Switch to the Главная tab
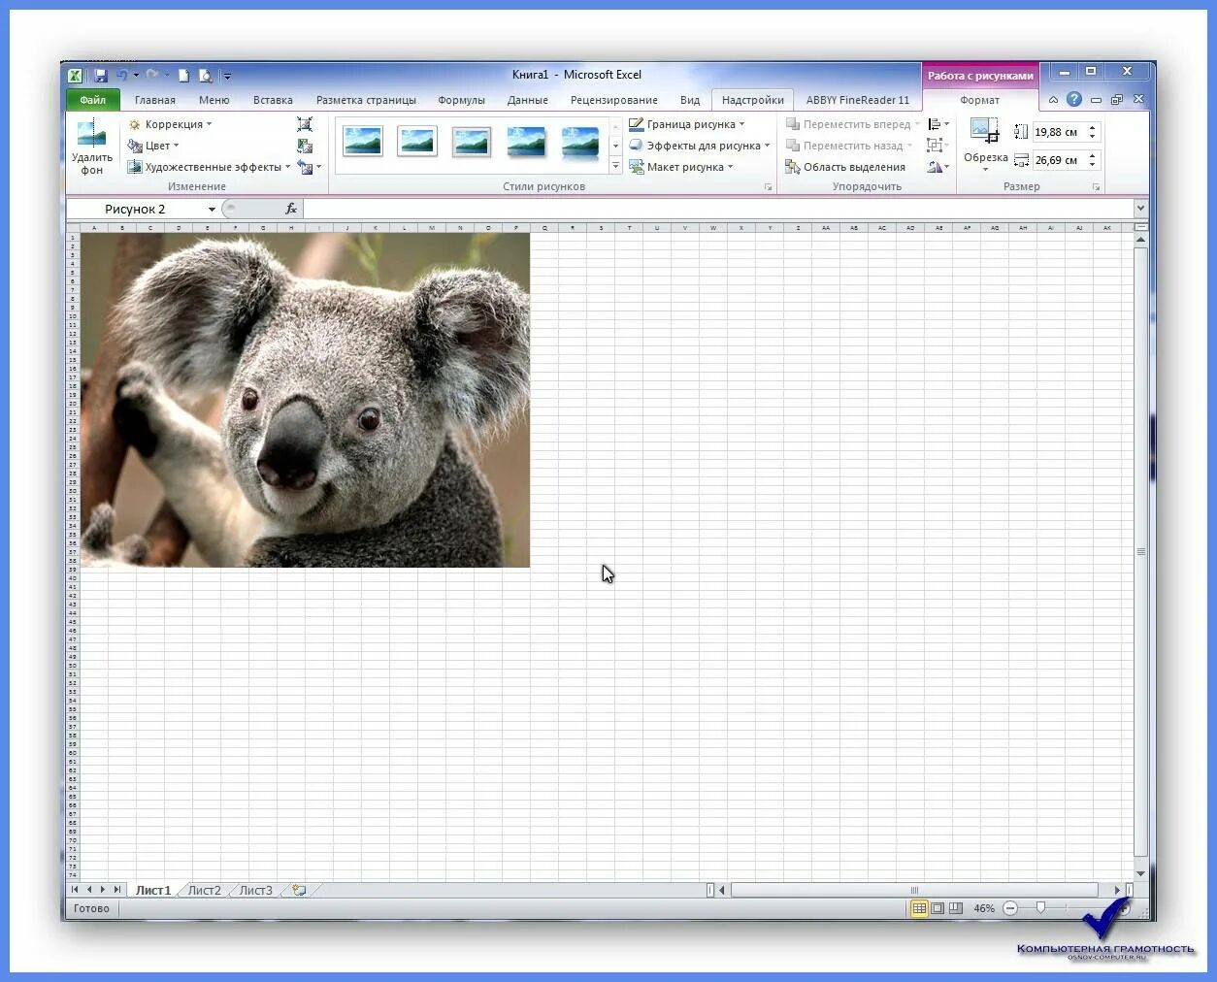Viewport: 1217px width, 982px height. pyautogui.click(x=155, y=100)
